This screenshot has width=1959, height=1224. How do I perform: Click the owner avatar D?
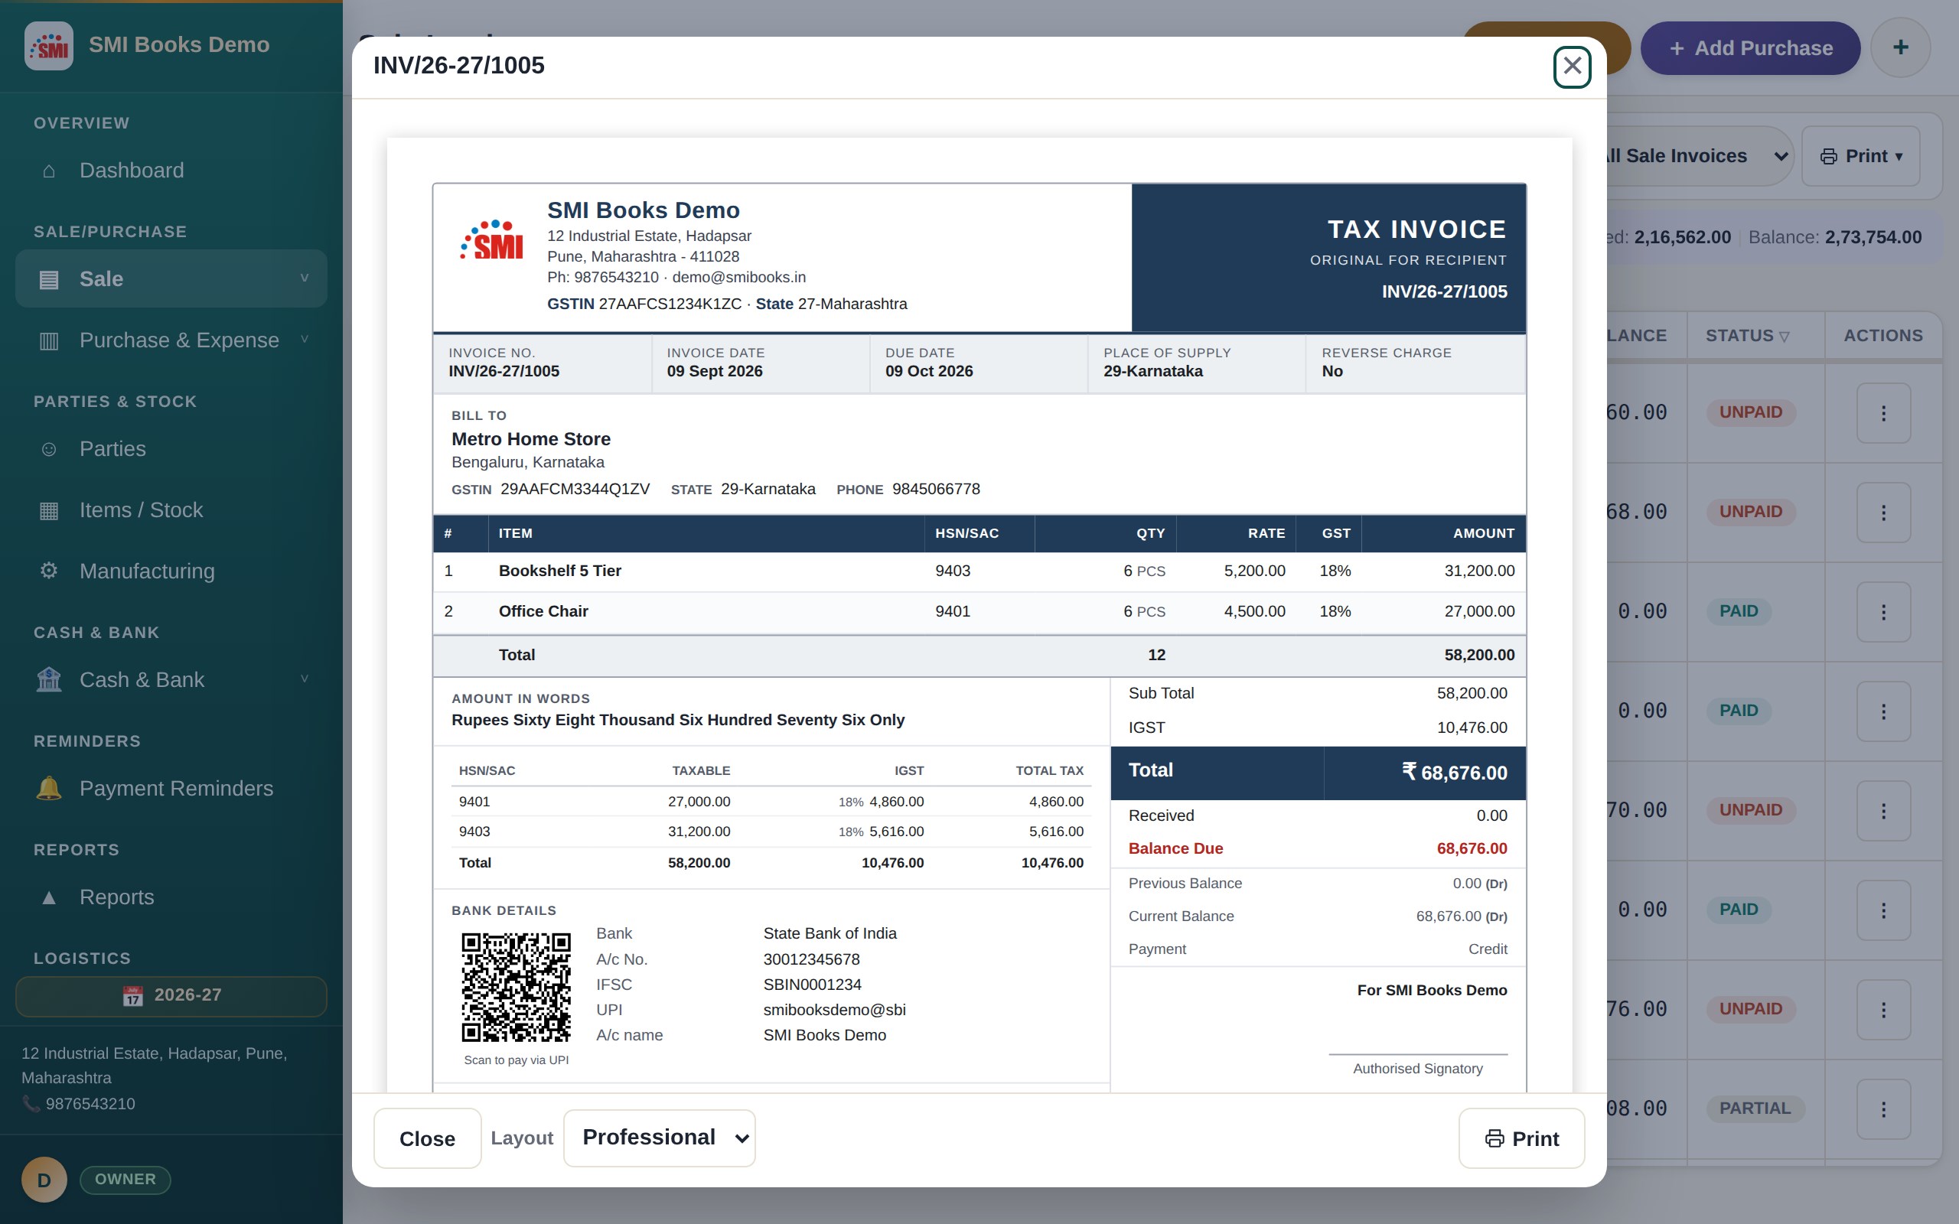coord(44,1180)
